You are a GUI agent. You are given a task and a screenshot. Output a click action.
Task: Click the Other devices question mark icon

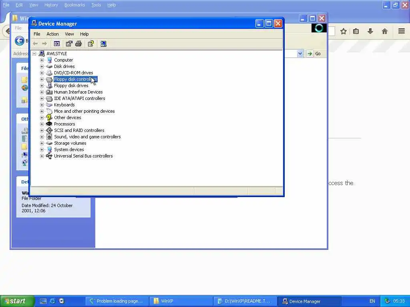[x=49, y=118]
